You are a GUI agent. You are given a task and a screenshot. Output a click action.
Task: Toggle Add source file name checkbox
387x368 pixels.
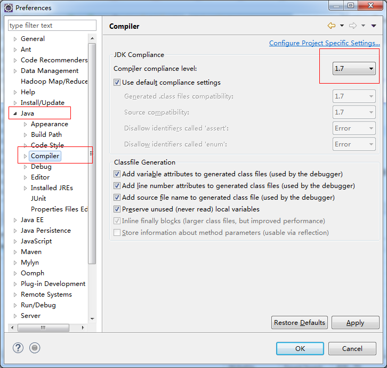coord(117,198)
